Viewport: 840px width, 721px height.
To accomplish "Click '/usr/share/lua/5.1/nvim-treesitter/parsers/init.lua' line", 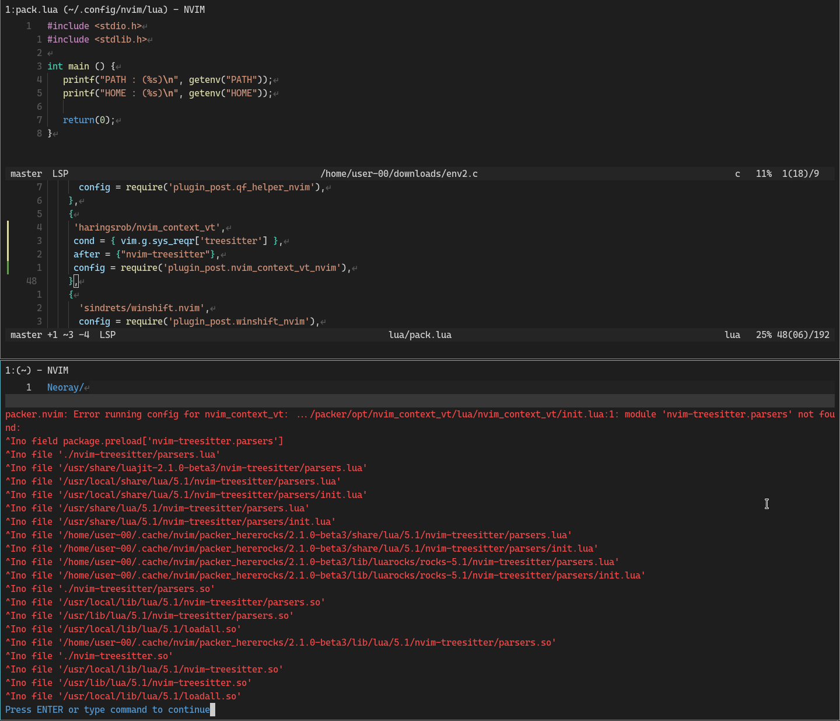I will [x=170, y=521].
